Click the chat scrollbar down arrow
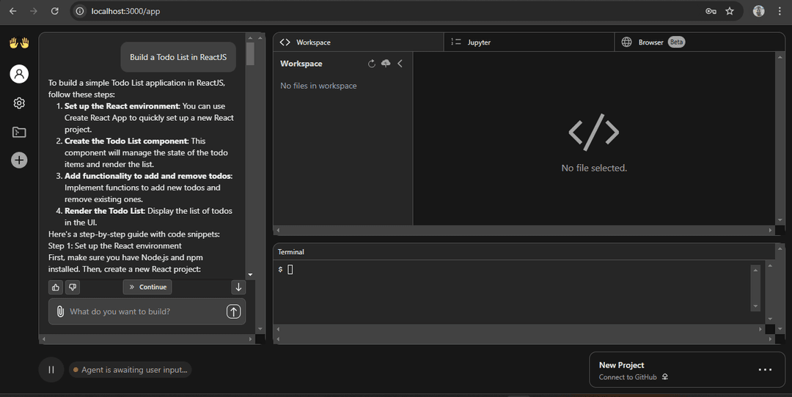This screenshot has height=397, width=792. point(250,275)
